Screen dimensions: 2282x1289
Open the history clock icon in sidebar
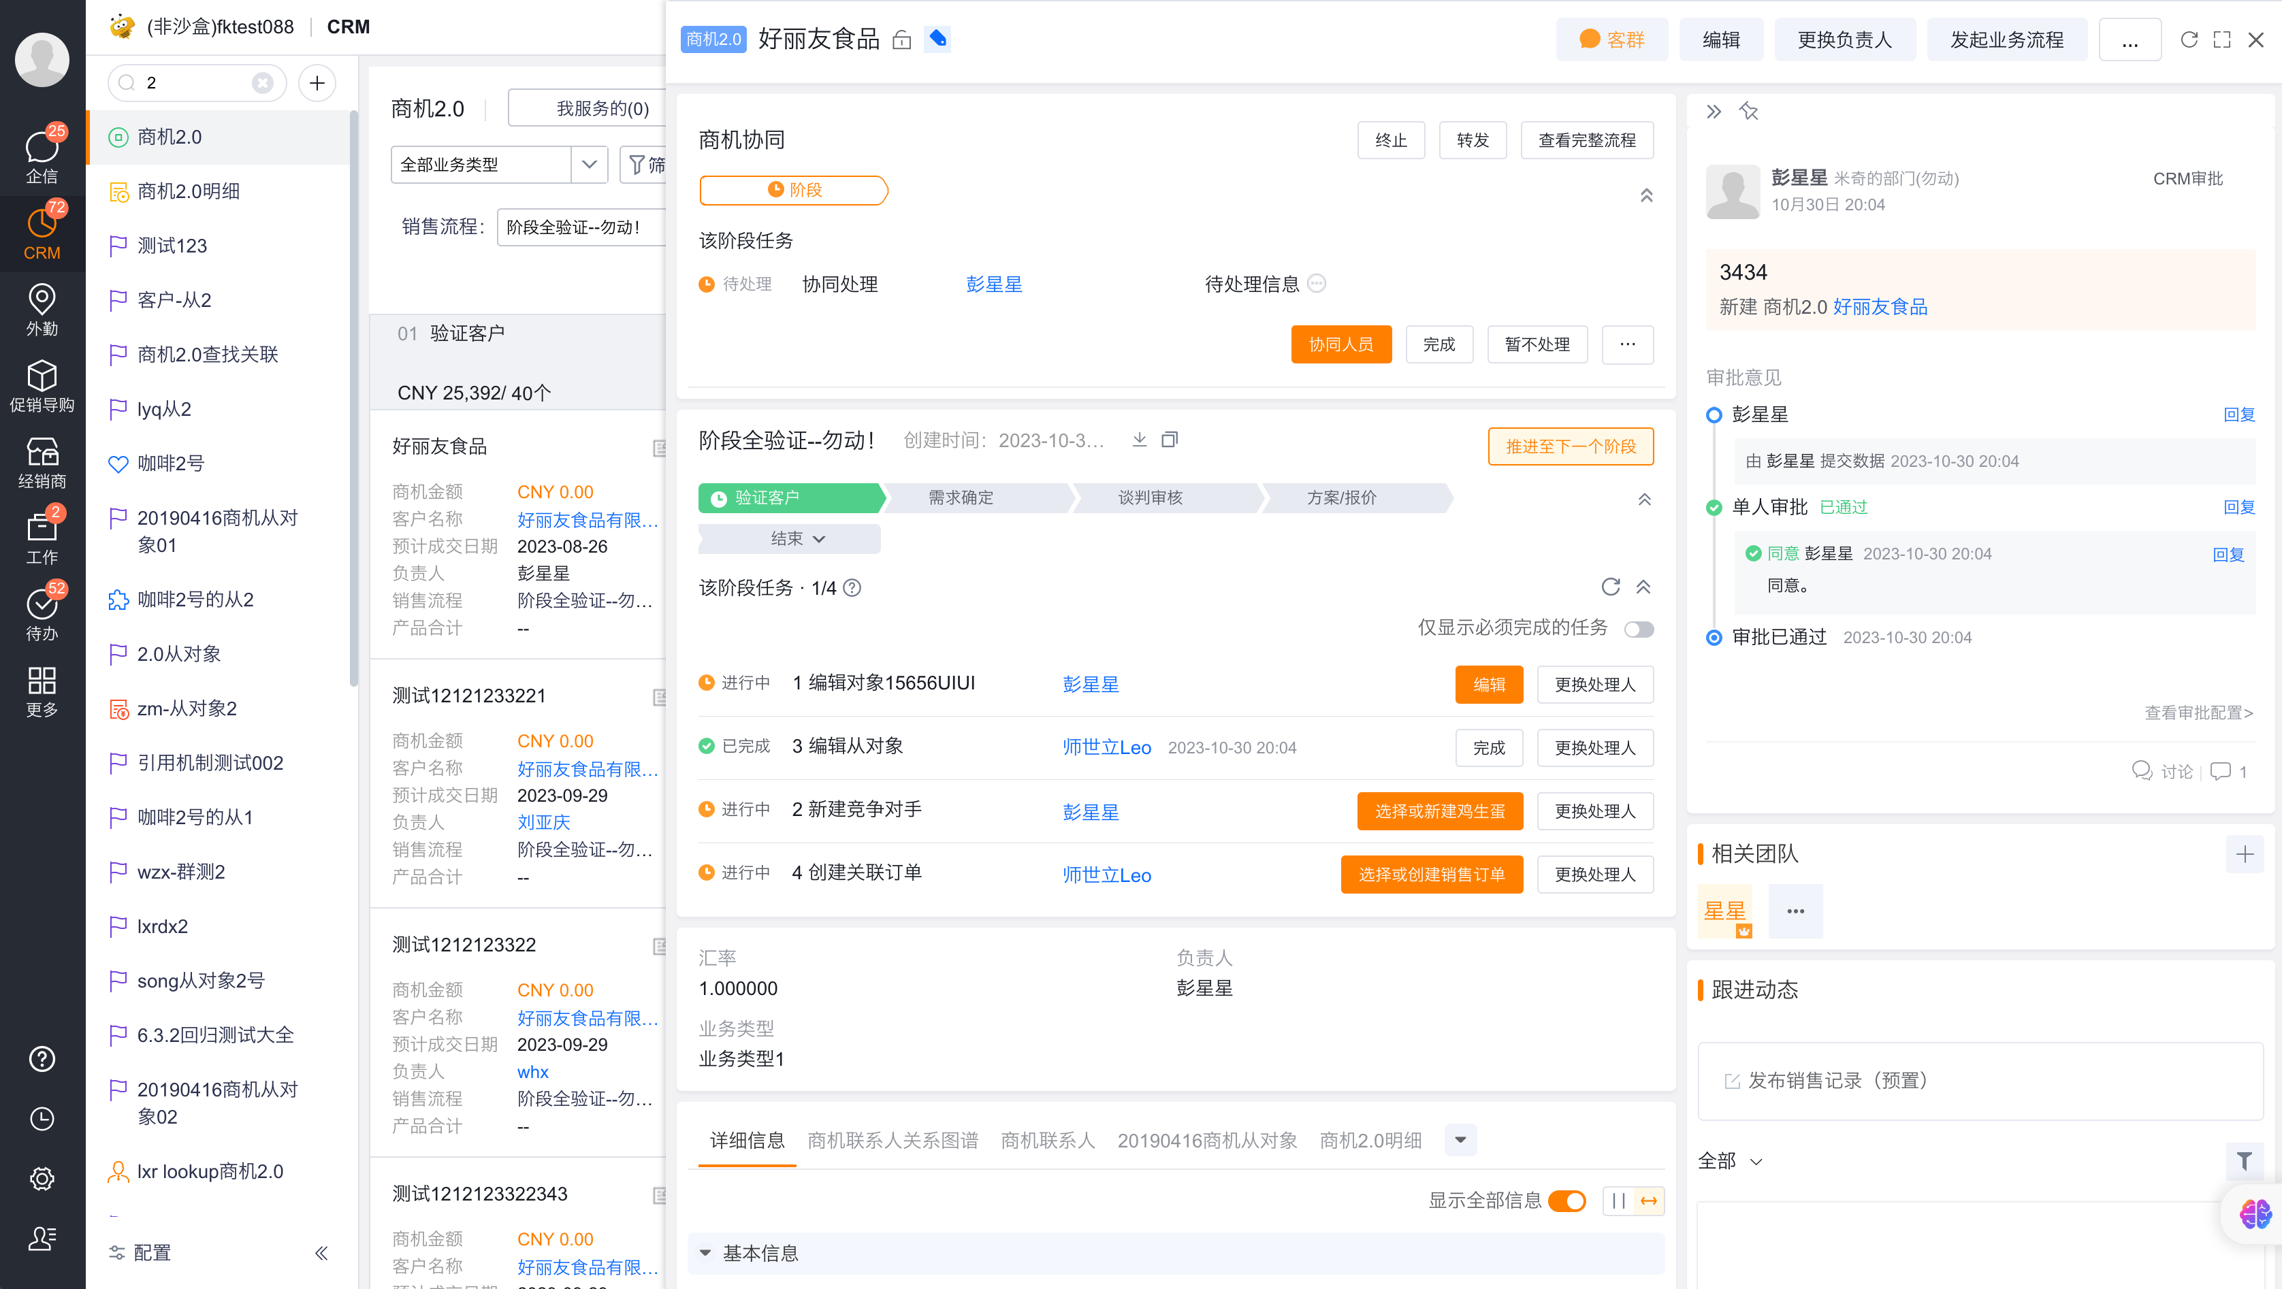[42, 1119]
